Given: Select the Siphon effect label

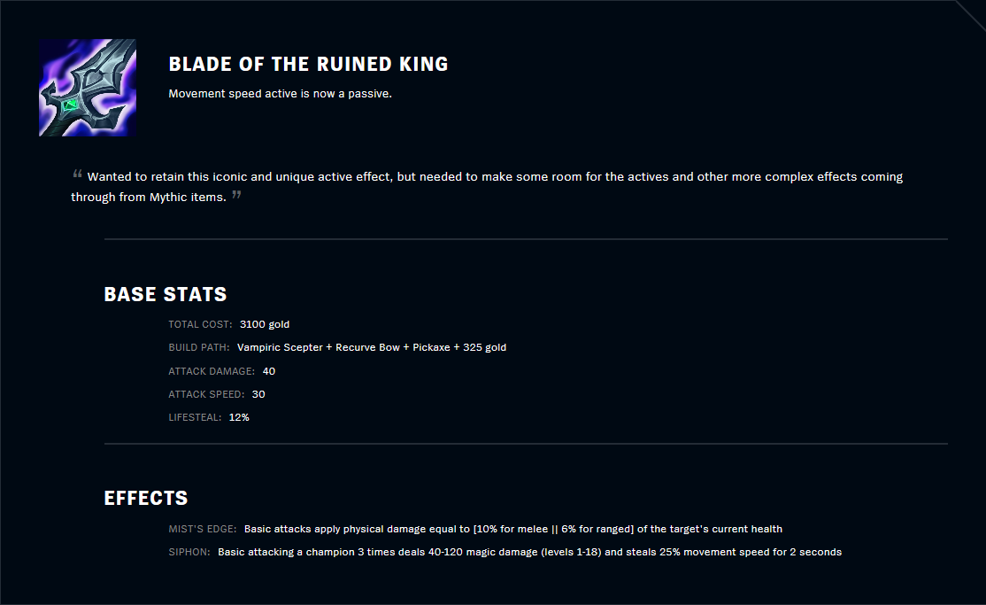Looking at the screenshot, I should pyautogui.click(x=189, y=552).
